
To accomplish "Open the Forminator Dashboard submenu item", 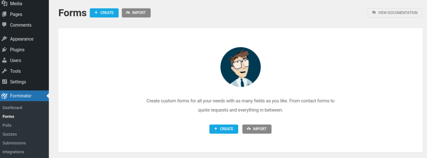I will click(x=12, y=108).
